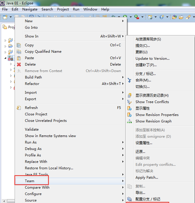This screenshot has height=203, width=195.
Task: Click the red X Delete icon
Action: pyautogui.click(x=19, y=64)
